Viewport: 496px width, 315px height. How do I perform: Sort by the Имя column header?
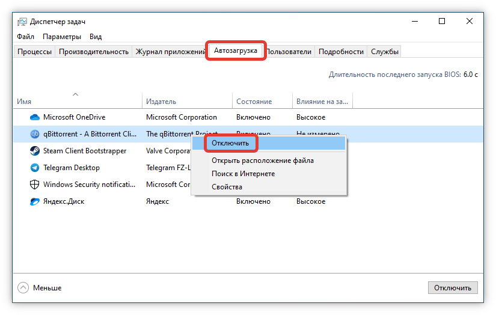click(x=78, y=100)
